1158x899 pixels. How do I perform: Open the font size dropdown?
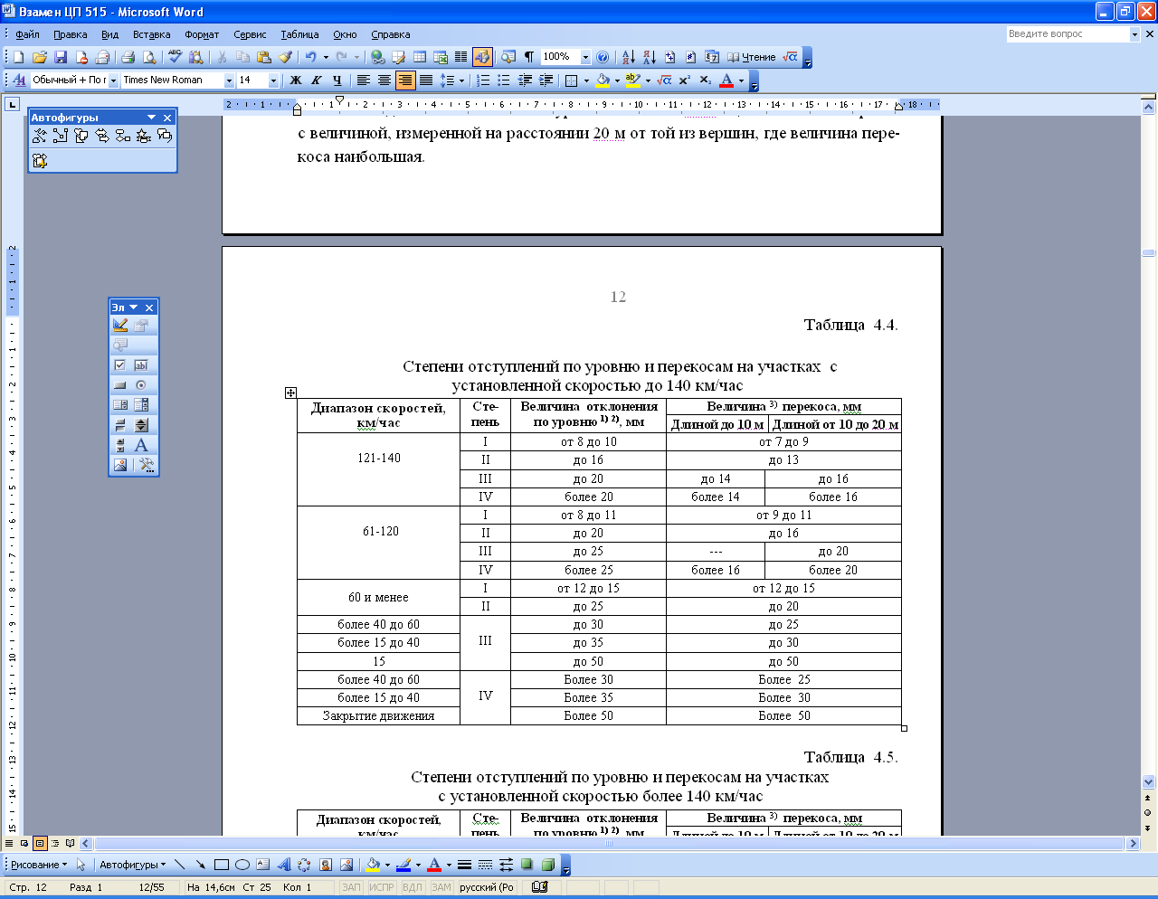[273, 80]
